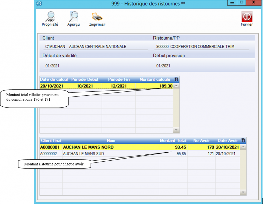Maximize the Historique des ristournes window
The width and height of the screenshot is (263, 204).
(x=241, y=3)
